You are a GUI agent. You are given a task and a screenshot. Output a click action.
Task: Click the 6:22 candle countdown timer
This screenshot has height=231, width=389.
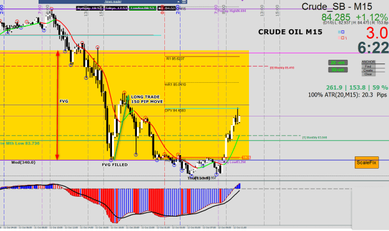click(373, 48)
